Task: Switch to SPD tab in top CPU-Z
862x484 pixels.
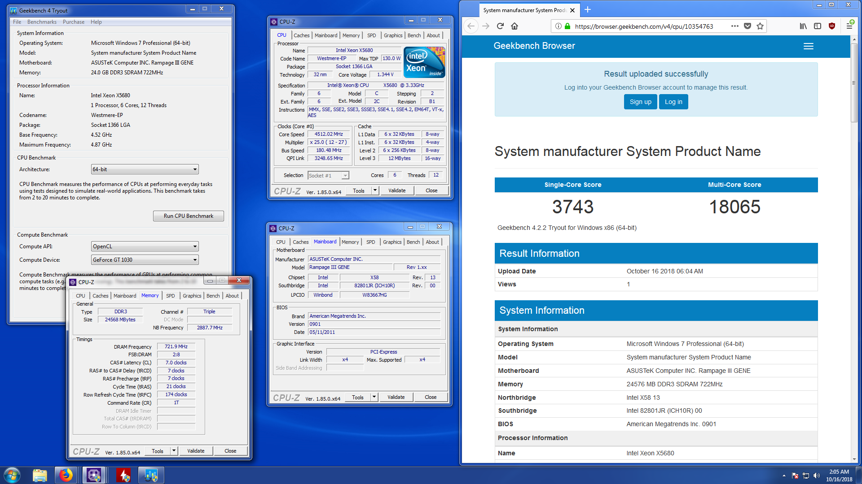Action: (371, 35)
